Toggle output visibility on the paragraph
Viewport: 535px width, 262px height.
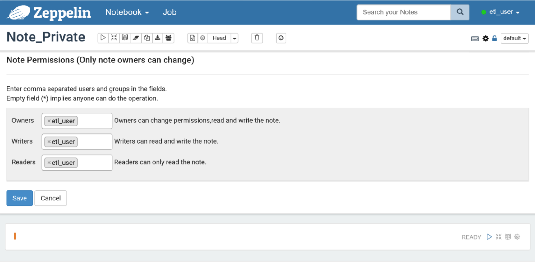click(x=508, y=237)
